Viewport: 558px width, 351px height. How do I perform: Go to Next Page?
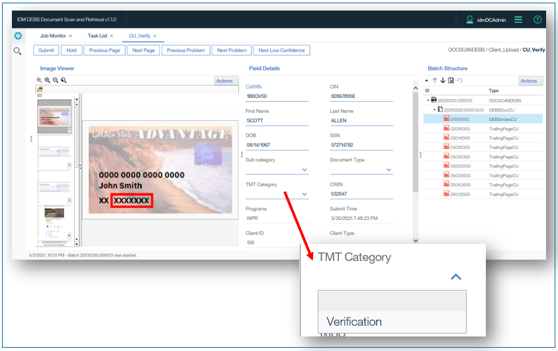coord(144,50)
